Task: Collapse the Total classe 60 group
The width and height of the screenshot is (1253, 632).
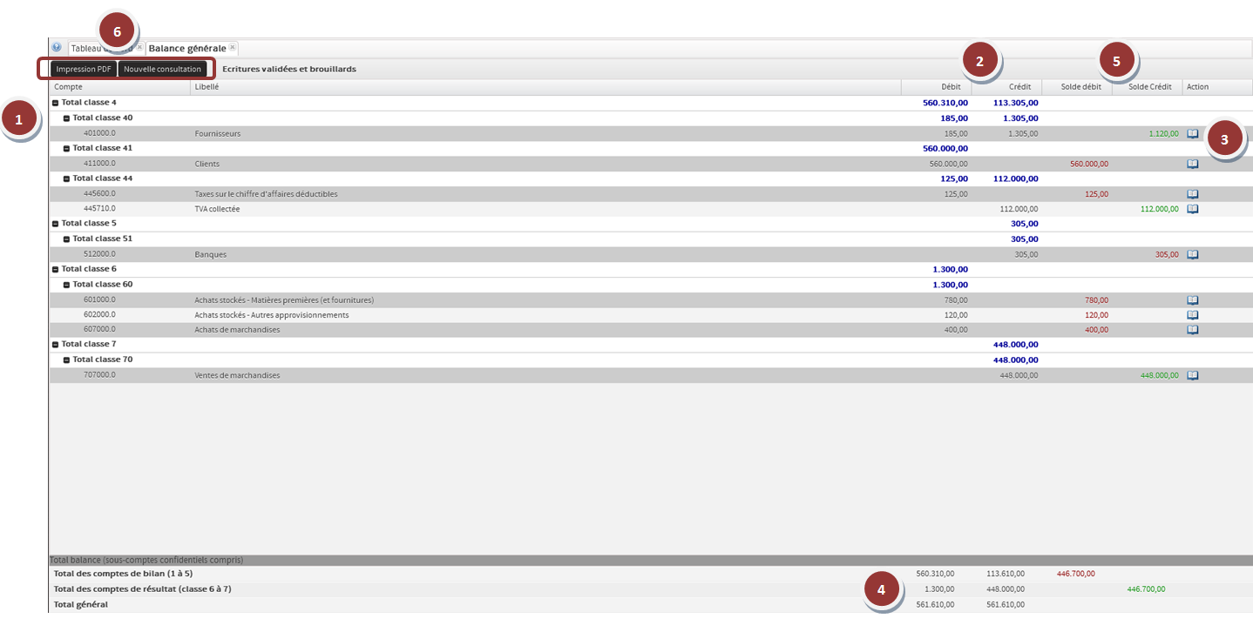Action: [65, 284]
